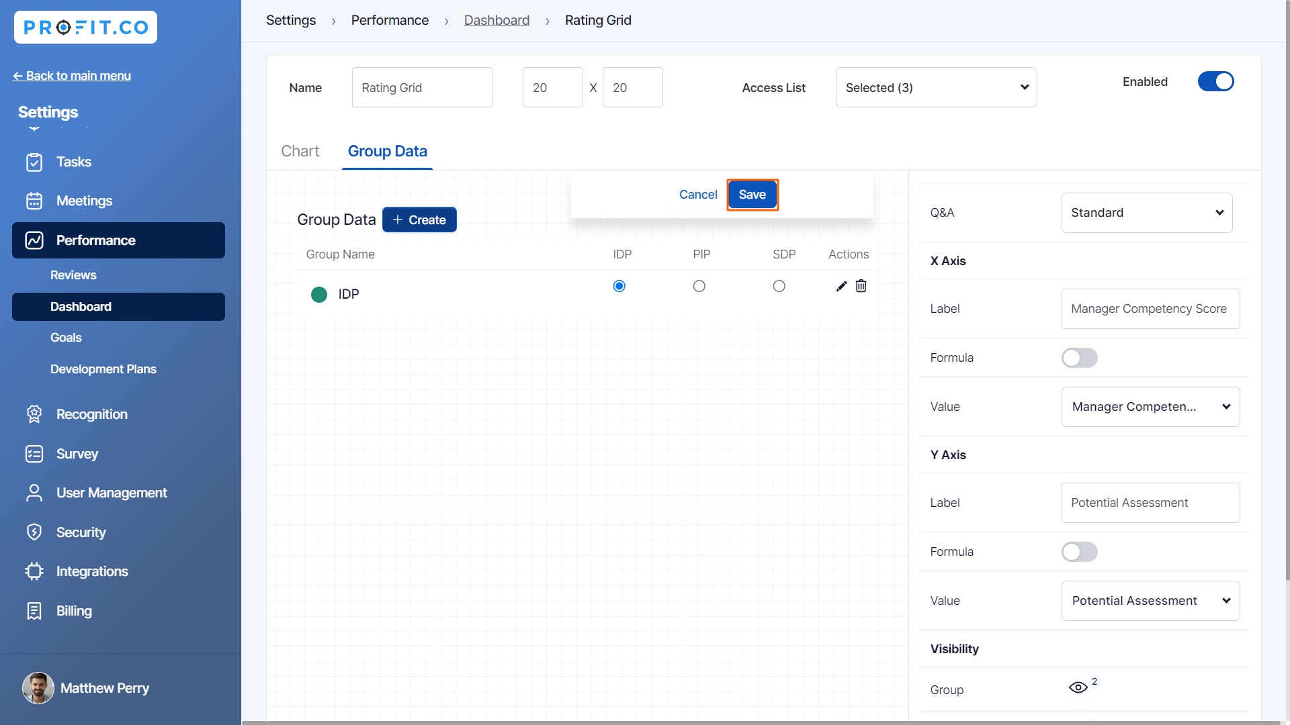The image size is (1290, 725).
Task: Click the green IDP color swatch
Action: point(319,294)
